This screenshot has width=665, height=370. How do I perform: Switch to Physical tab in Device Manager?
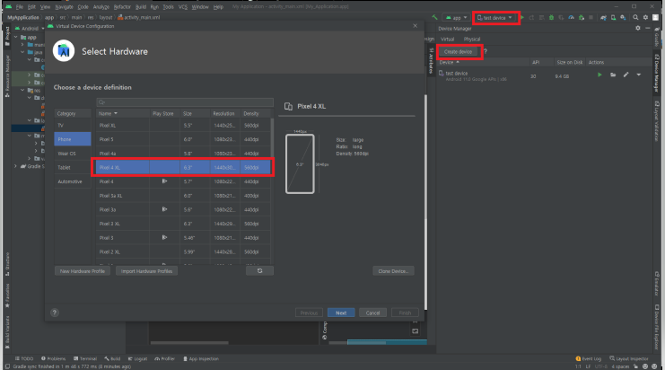[x=472, y=39]
